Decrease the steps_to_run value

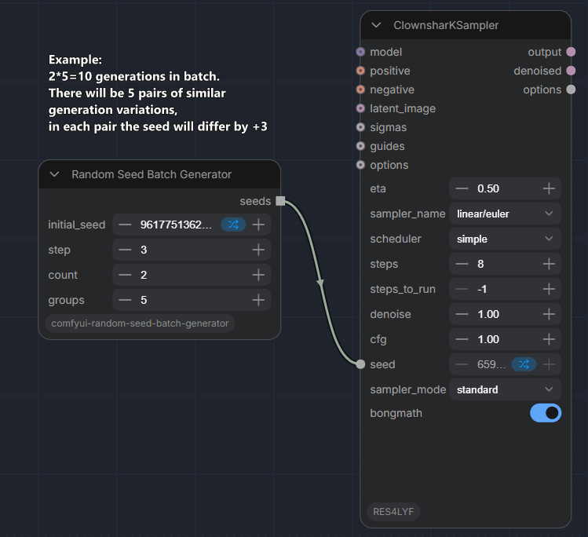[x=462, y=289]
